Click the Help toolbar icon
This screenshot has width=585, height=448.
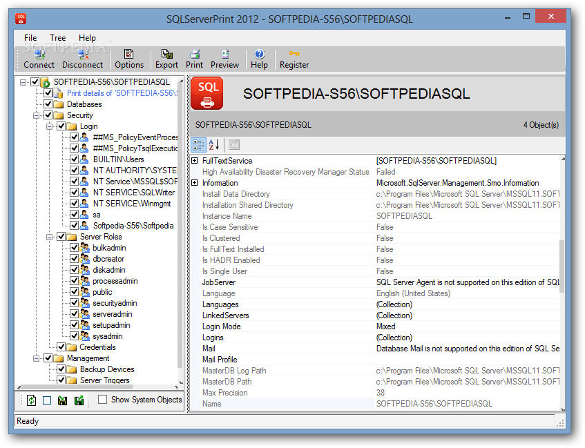pyautogui.click(x=259, y=55)
